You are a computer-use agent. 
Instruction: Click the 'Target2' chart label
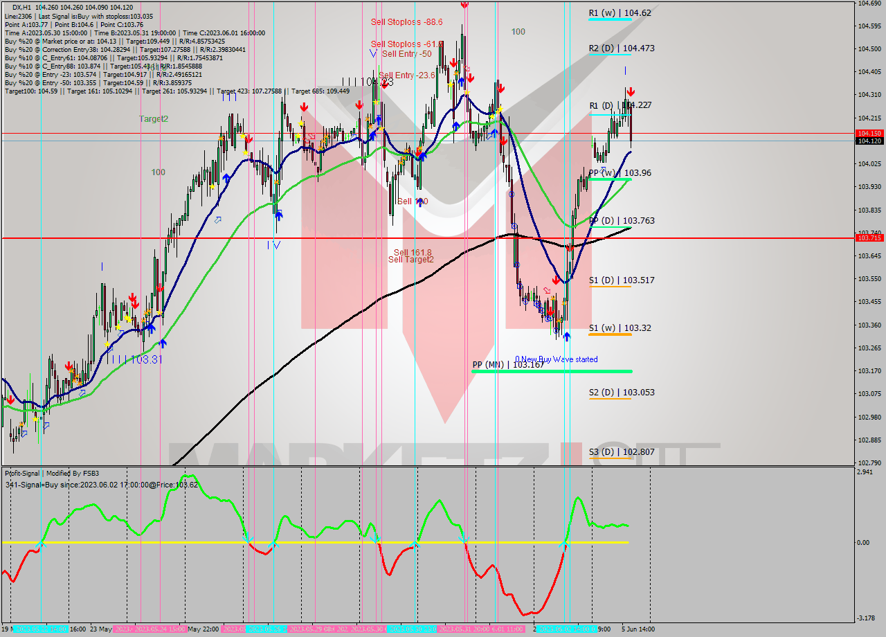click(154, 119)
